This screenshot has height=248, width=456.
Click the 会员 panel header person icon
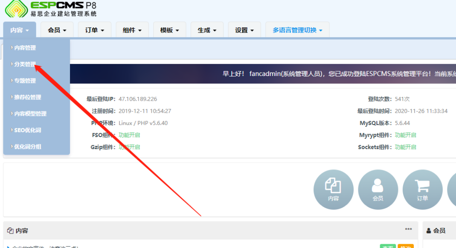[429, 230]
